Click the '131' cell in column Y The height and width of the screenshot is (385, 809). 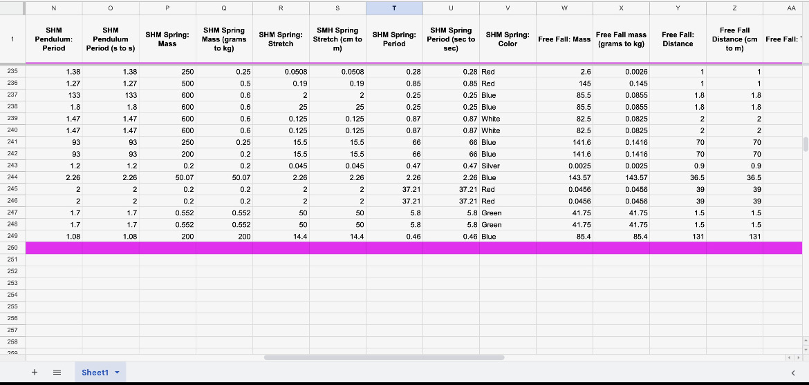[678, 236]
